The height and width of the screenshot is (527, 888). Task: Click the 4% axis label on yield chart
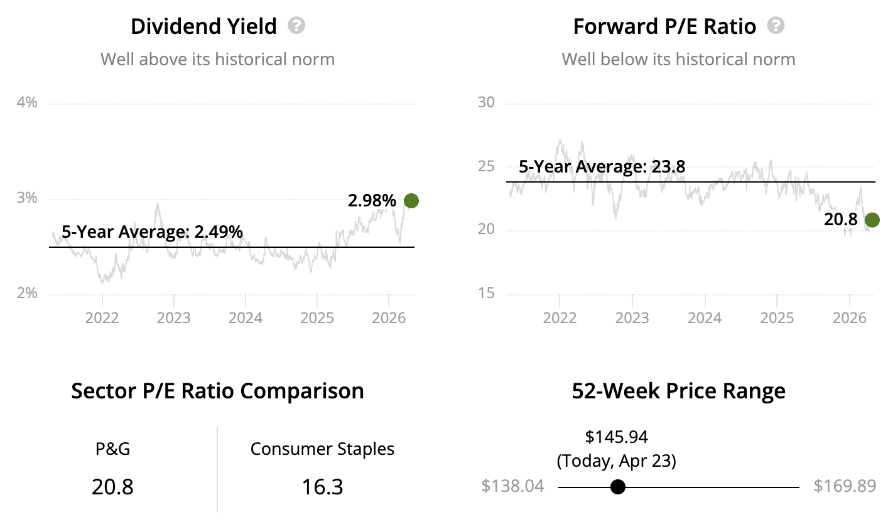coord(26,102)
